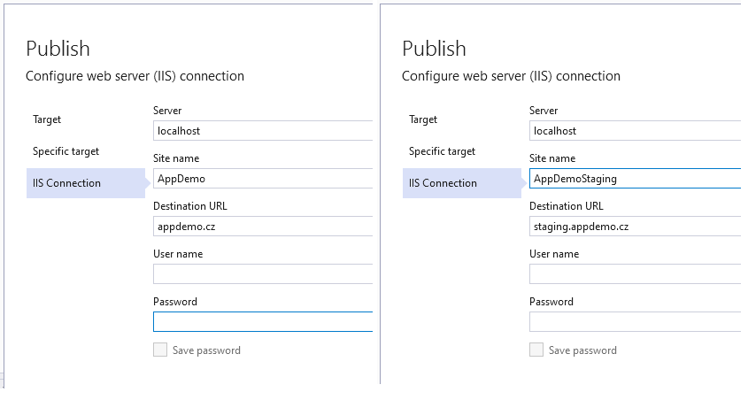Image resolution: width=748 pixels, height=400 pixels.
Task: Select Specific target step in right dialog
Action: (x=443, y=151)
